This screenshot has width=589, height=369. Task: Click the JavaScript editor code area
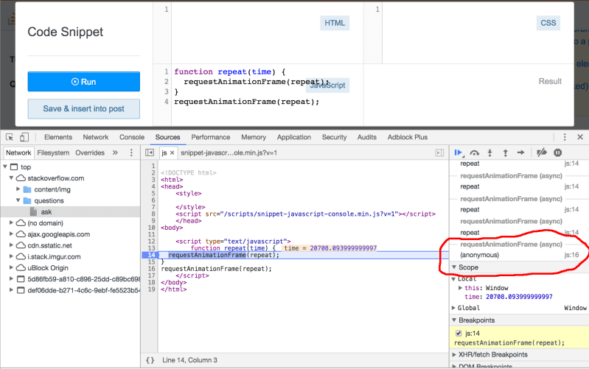267,95
